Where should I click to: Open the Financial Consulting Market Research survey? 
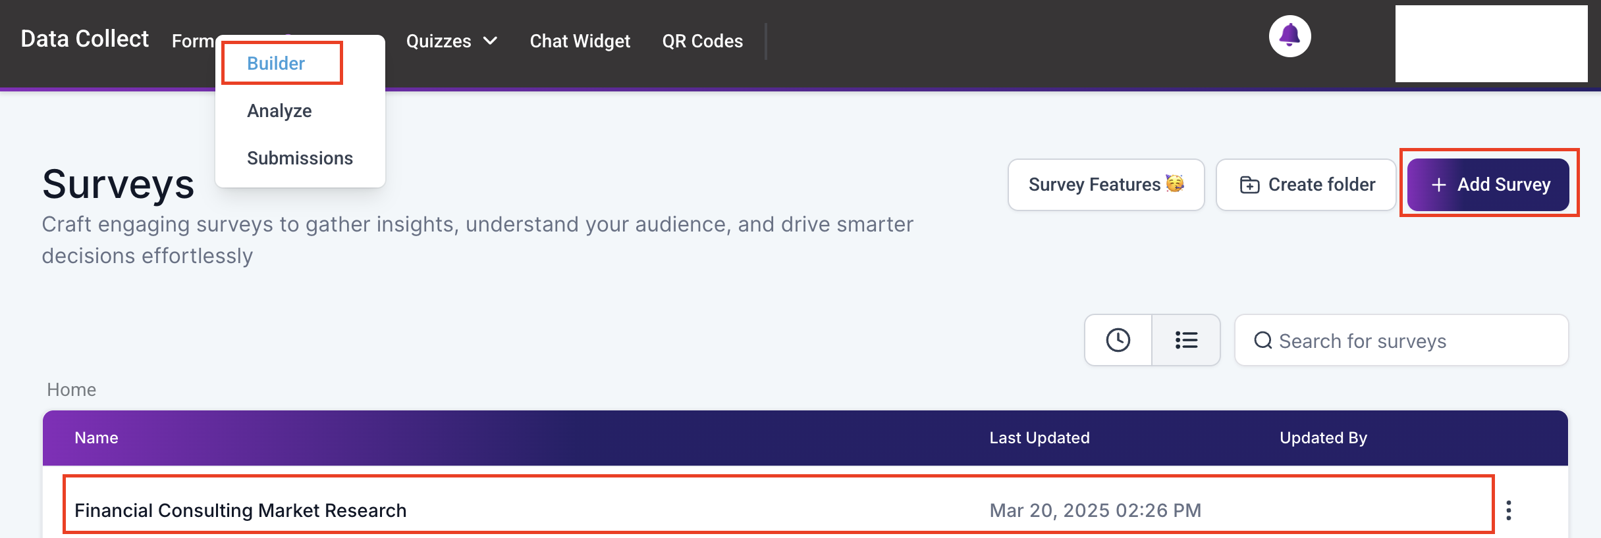click(x=240, y=510)
